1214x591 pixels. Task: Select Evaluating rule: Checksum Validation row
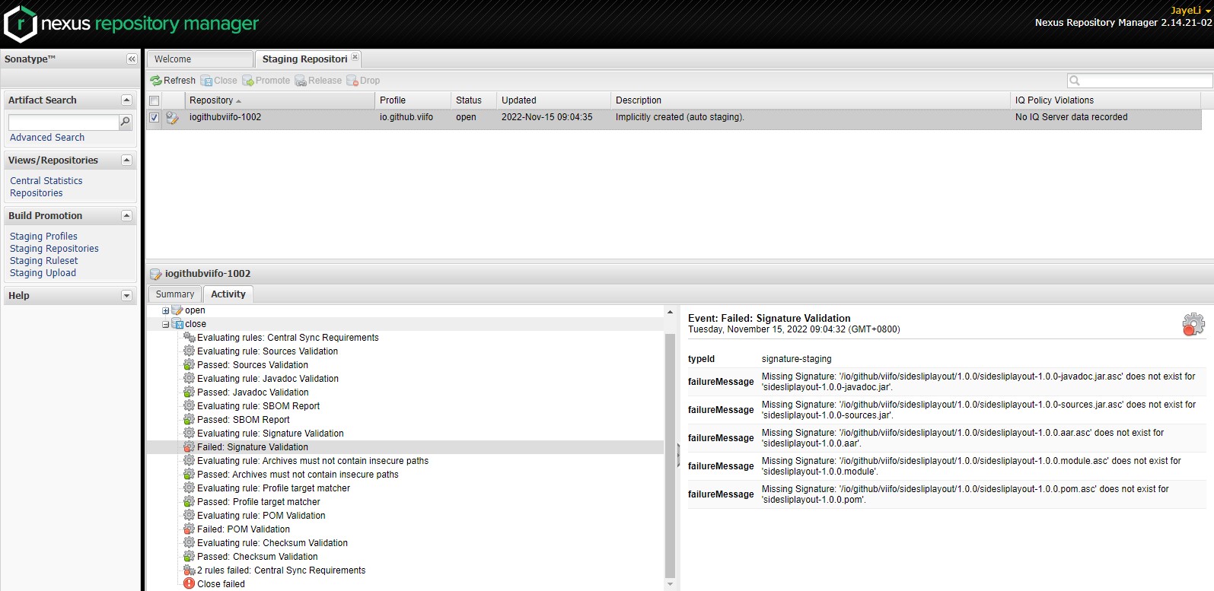pos(405,543)
